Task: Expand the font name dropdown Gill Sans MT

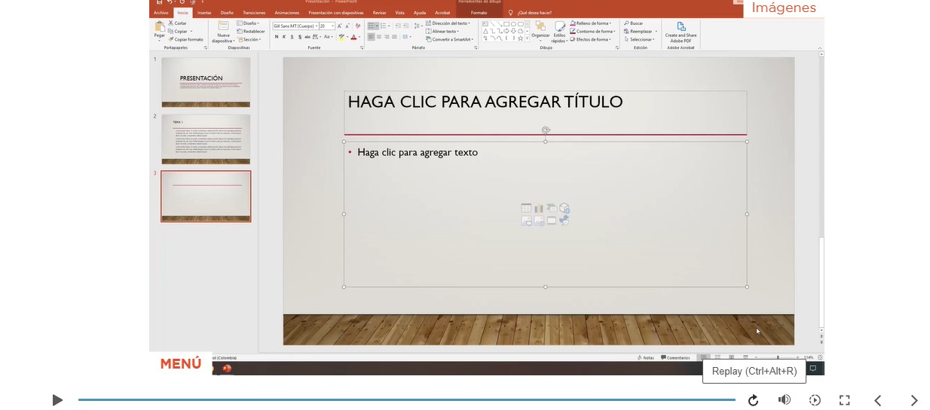Action: click(x=295, y=26)
